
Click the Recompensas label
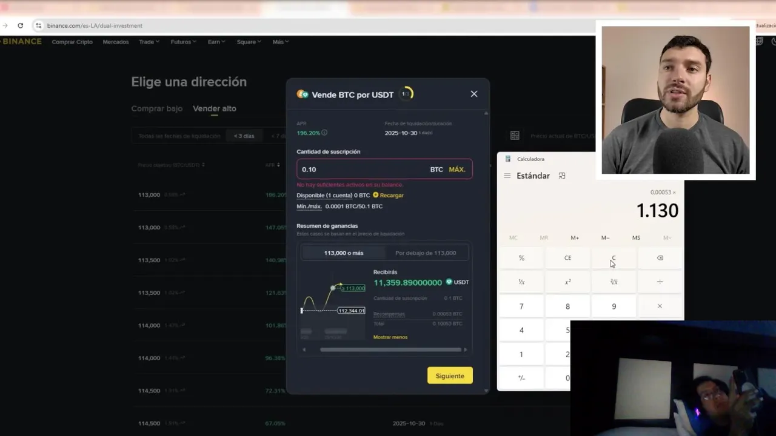click(x=389, y=314)
